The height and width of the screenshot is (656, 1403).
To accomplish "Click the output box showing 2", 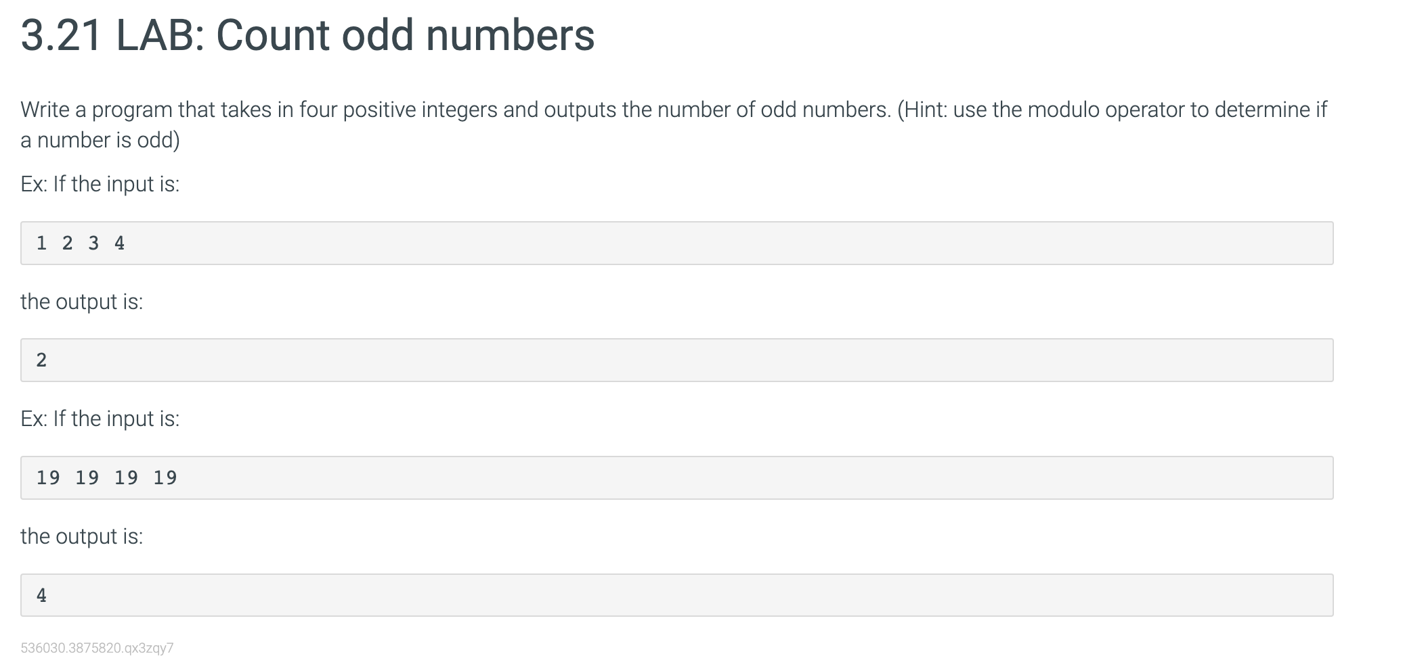I will (677, 360).
